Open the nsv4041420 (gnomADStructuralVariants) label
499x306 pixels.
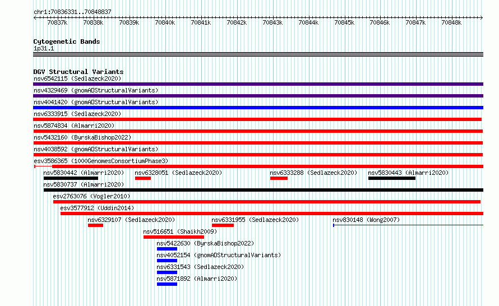click(x=96, y=102)
